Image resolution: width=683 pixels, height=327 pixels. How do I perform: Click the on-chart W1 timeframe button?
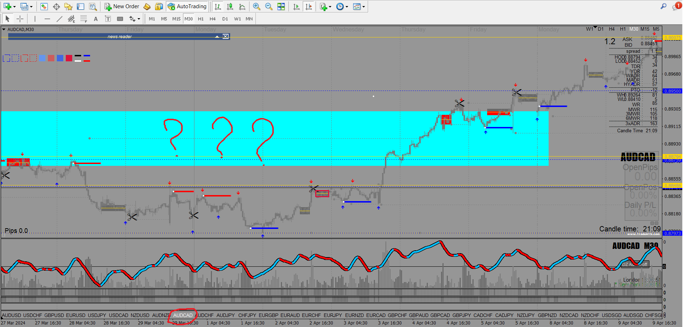tap(589, 29)
